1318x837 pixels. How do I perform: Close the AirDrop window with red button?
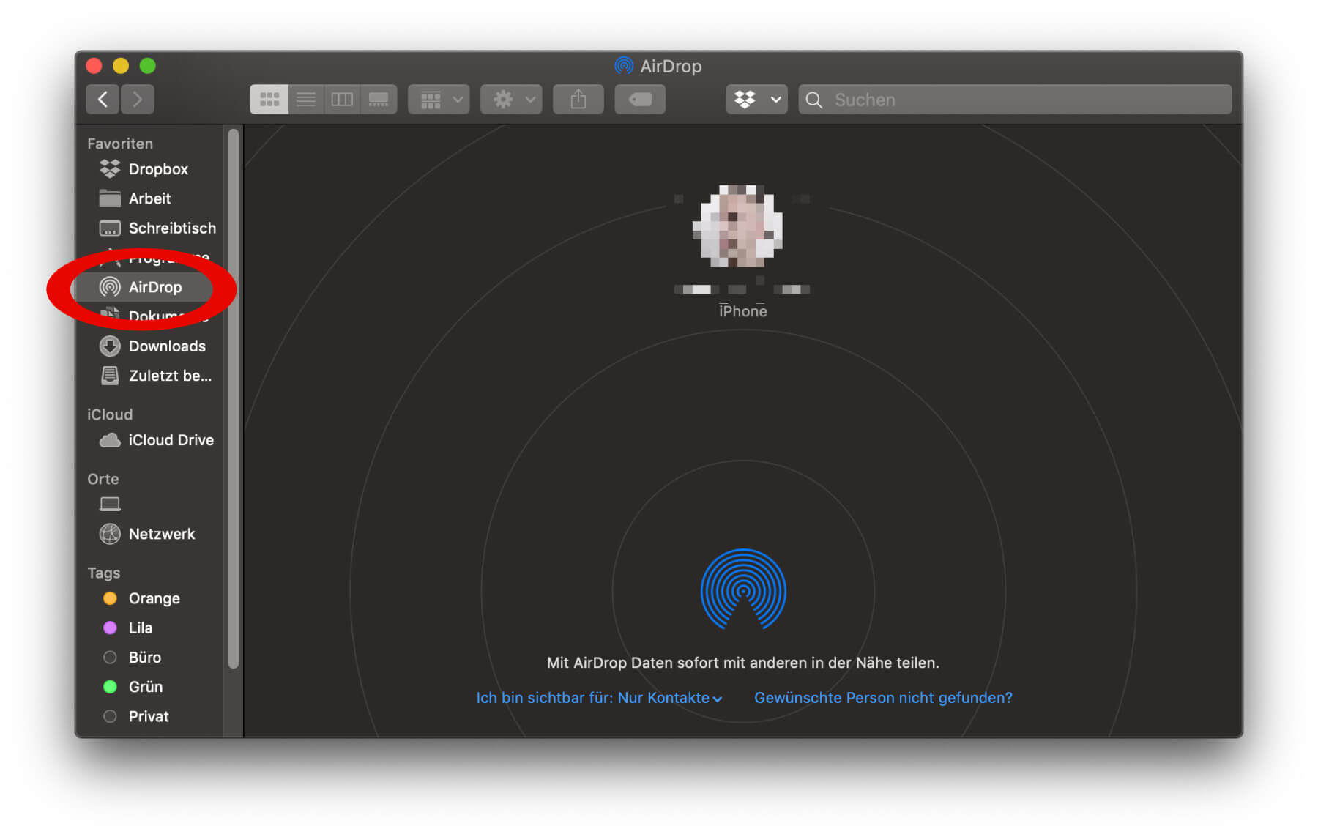(x=94, y=66)
